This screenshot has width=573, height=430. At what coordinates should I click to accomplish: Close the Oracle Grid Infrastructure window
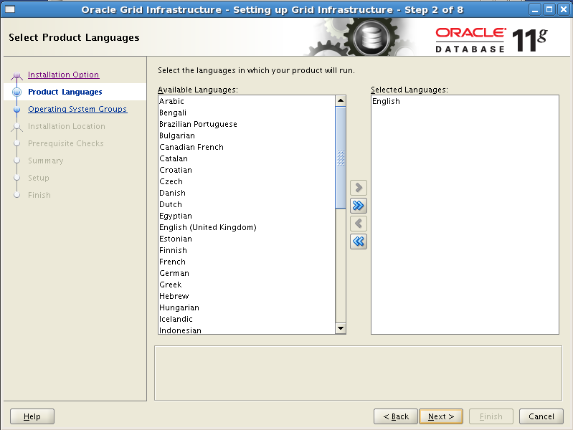click(x=564, y=9)
